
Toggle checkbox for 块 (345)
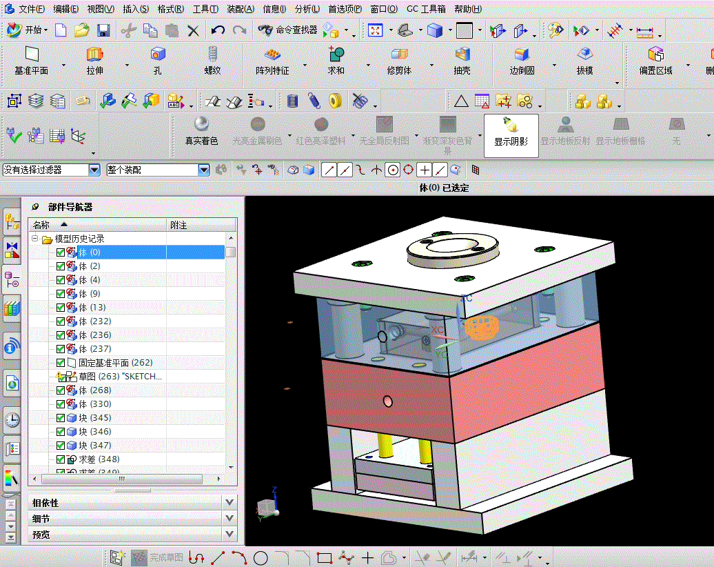(61, 418)
